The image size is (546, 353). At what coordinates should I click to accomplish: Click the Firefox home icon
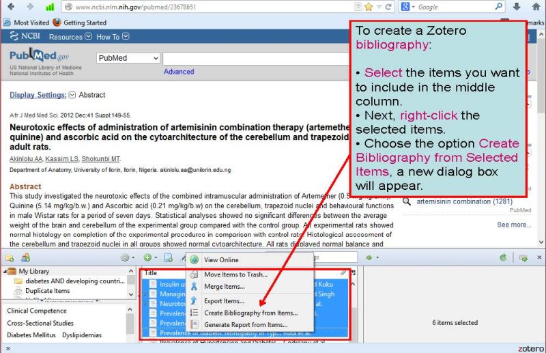coord(534,7)
